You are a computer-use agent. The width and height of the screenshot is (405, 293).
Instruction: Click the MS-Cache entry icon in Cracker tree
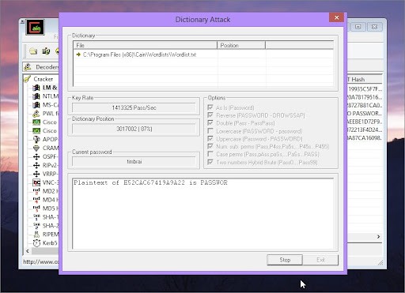pyautogui.click(x=36, y=105)
